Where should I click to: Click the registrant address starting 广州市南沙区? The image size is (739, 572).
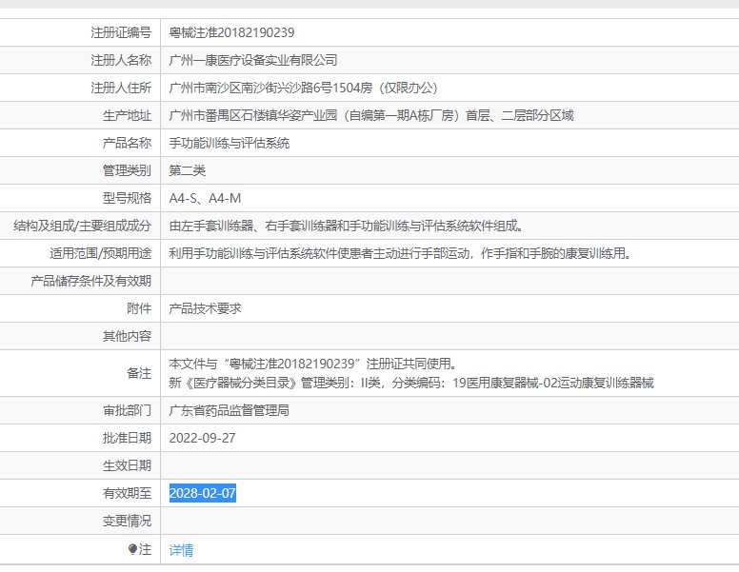click(x=304, y=88)
